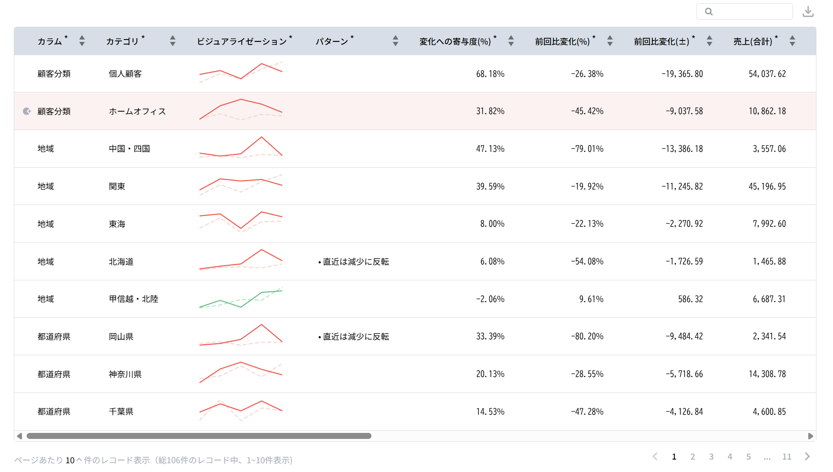833x472 pixels.
Task: Sort by 前回比変化(±) column arrows
Action: tap(709, 41)
